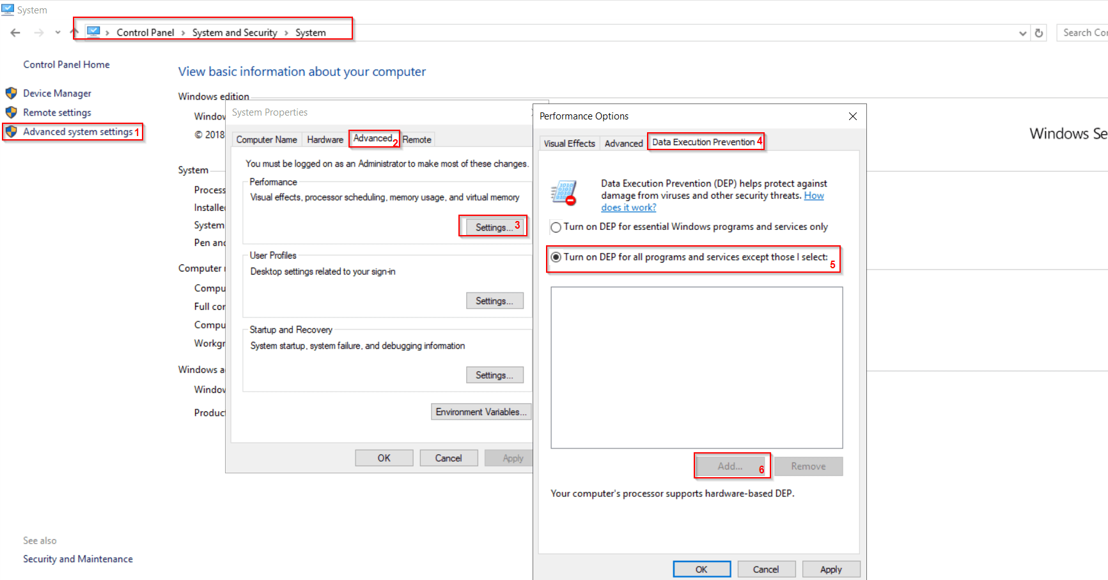The width and height of the screenshot is (1108, 580).
Task: Click the shield icon beside Device Manager
Action: point(11,93)
